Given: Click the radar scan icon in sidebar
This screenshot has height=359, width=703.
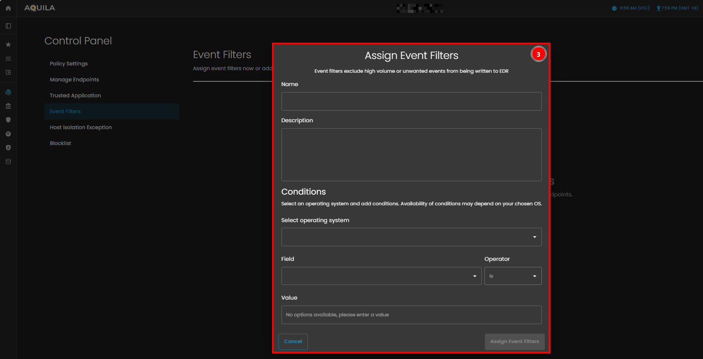Looking at the screenshot, I should coord(8,92).
